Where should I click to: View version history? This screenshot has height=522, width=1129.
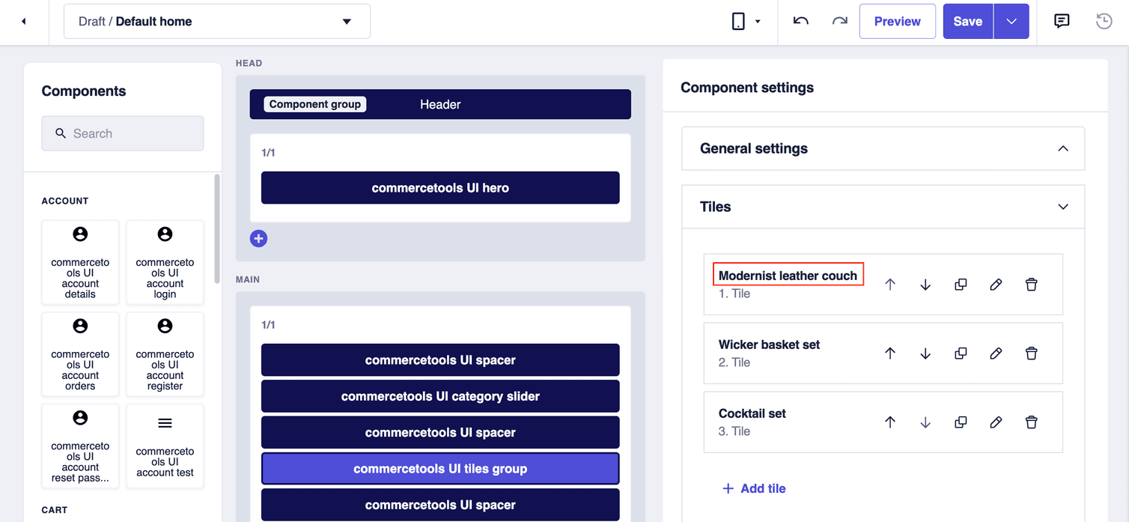coord(1104,21)
